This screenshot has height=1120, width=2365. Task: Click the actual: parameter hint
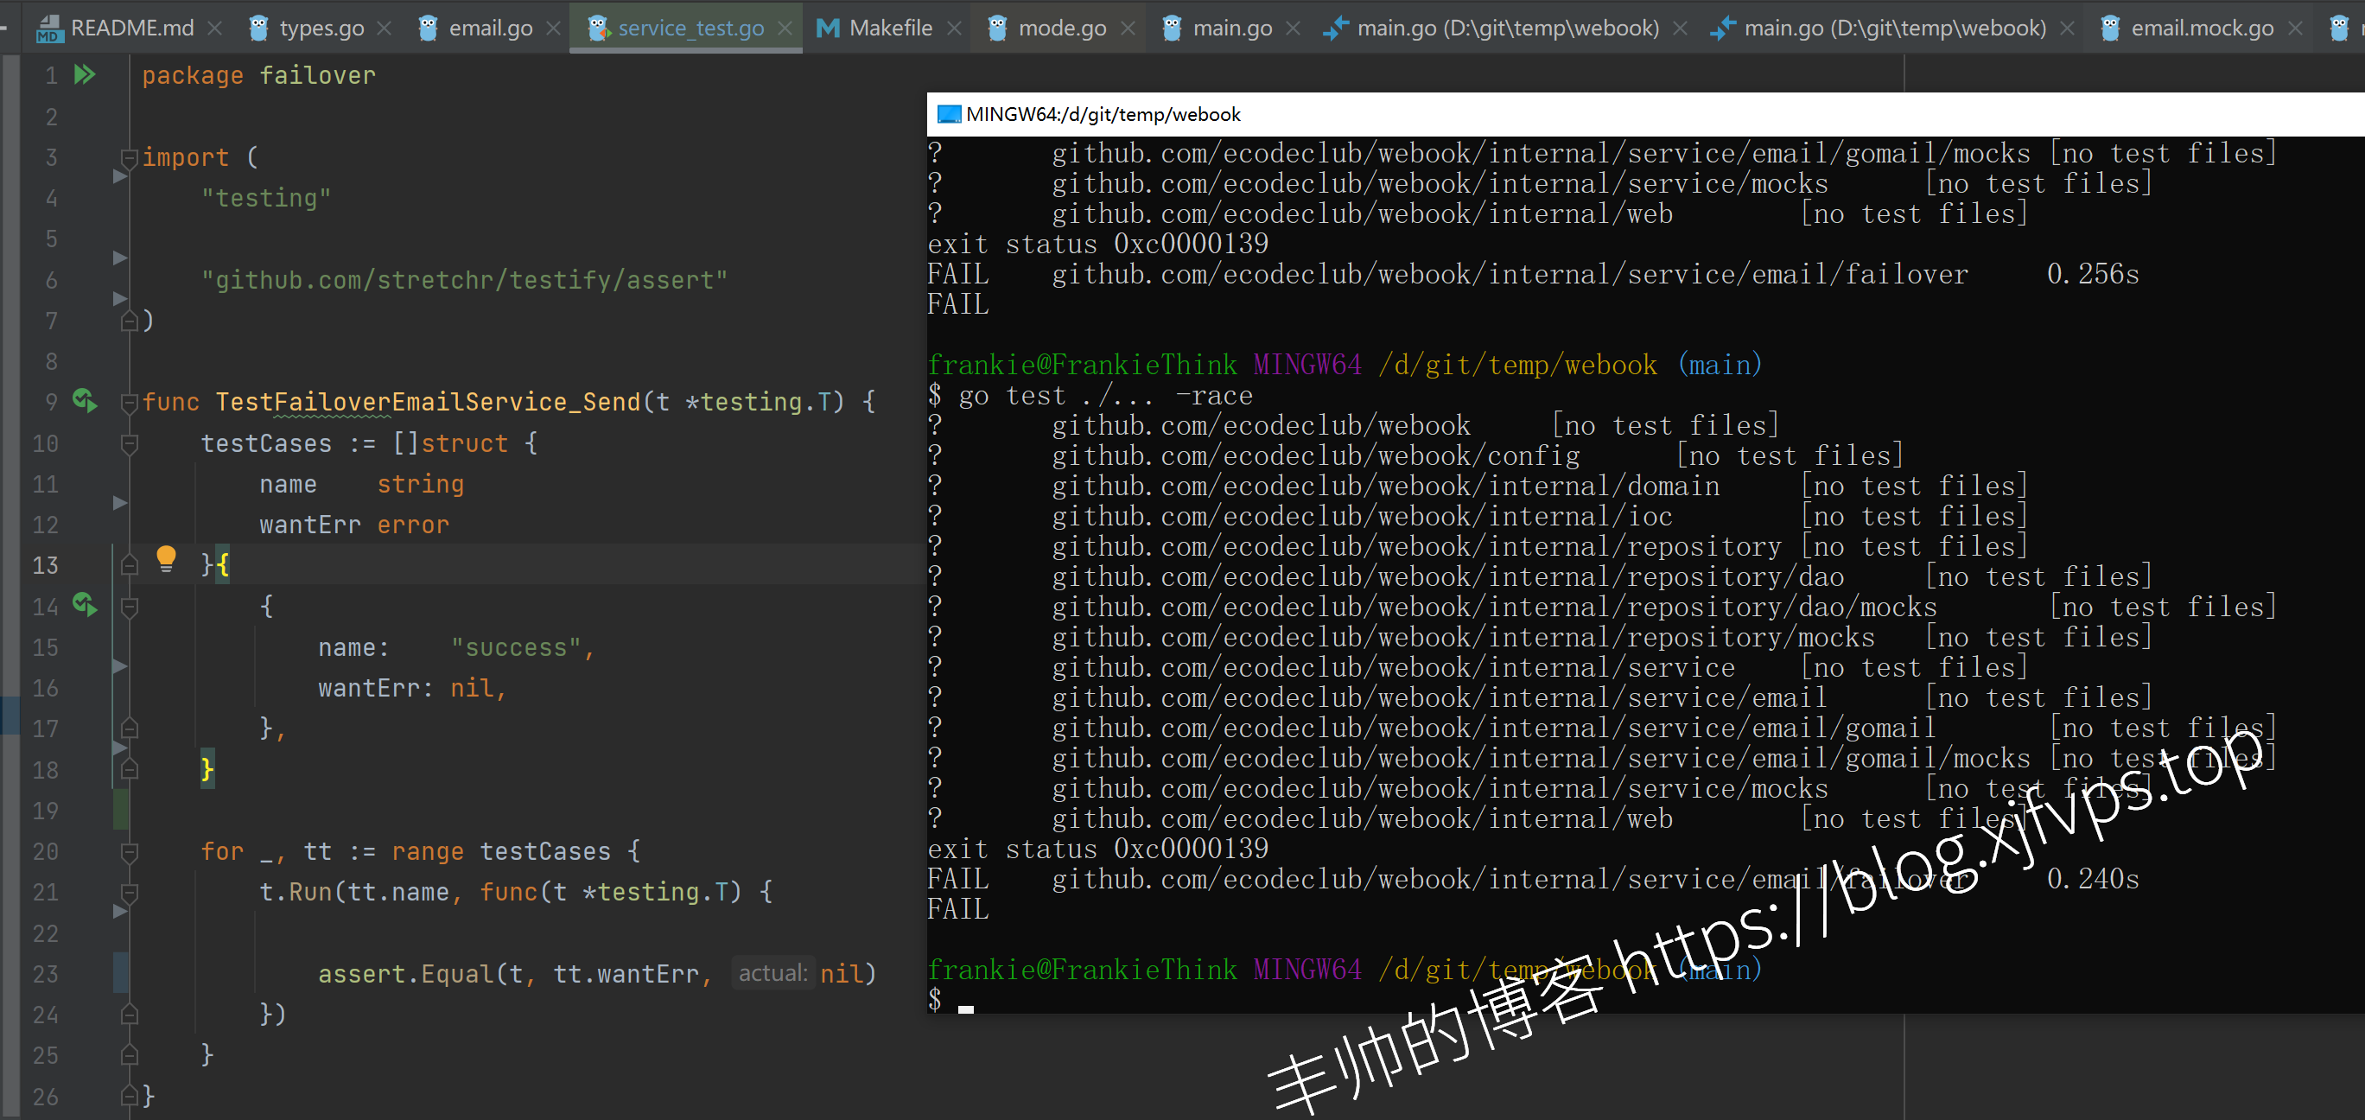click(773, 973)
